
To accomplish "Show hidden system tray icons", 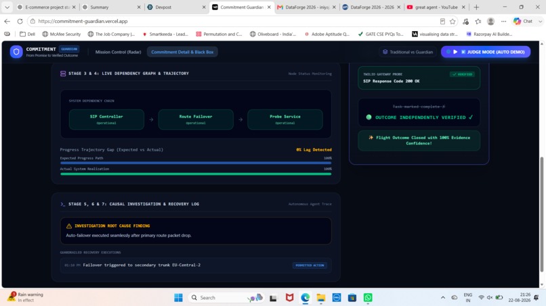I will click(x=443, y=298).
